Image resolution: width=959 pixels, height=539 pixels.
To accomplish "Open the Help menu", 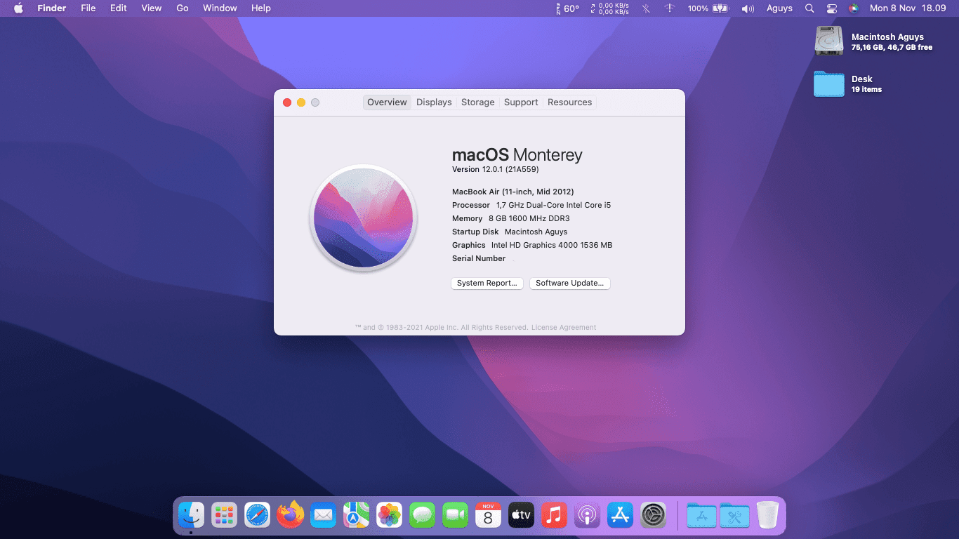I will (x=261, y=8).
